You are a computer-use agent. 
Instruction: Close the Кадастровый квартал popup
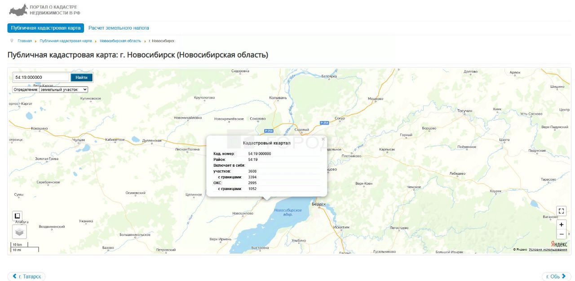click(323, 139)
